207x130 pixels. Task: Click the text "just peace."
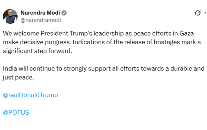[18, 77]
